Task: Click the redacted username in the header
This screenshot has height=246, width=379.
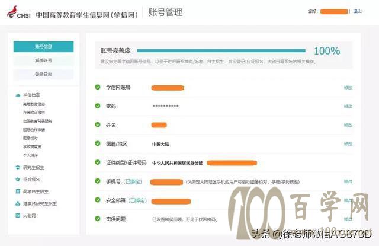Action: coord(334,11)
